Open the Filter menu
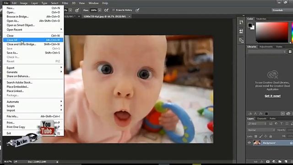The image size is (293, 165). coord(65,3)
